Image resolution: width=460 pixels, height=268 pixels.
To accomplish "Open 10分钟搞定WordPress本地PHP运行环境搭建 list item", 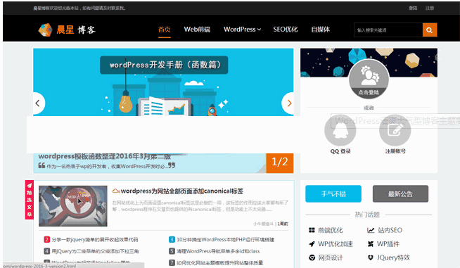I will click(225, 240).
